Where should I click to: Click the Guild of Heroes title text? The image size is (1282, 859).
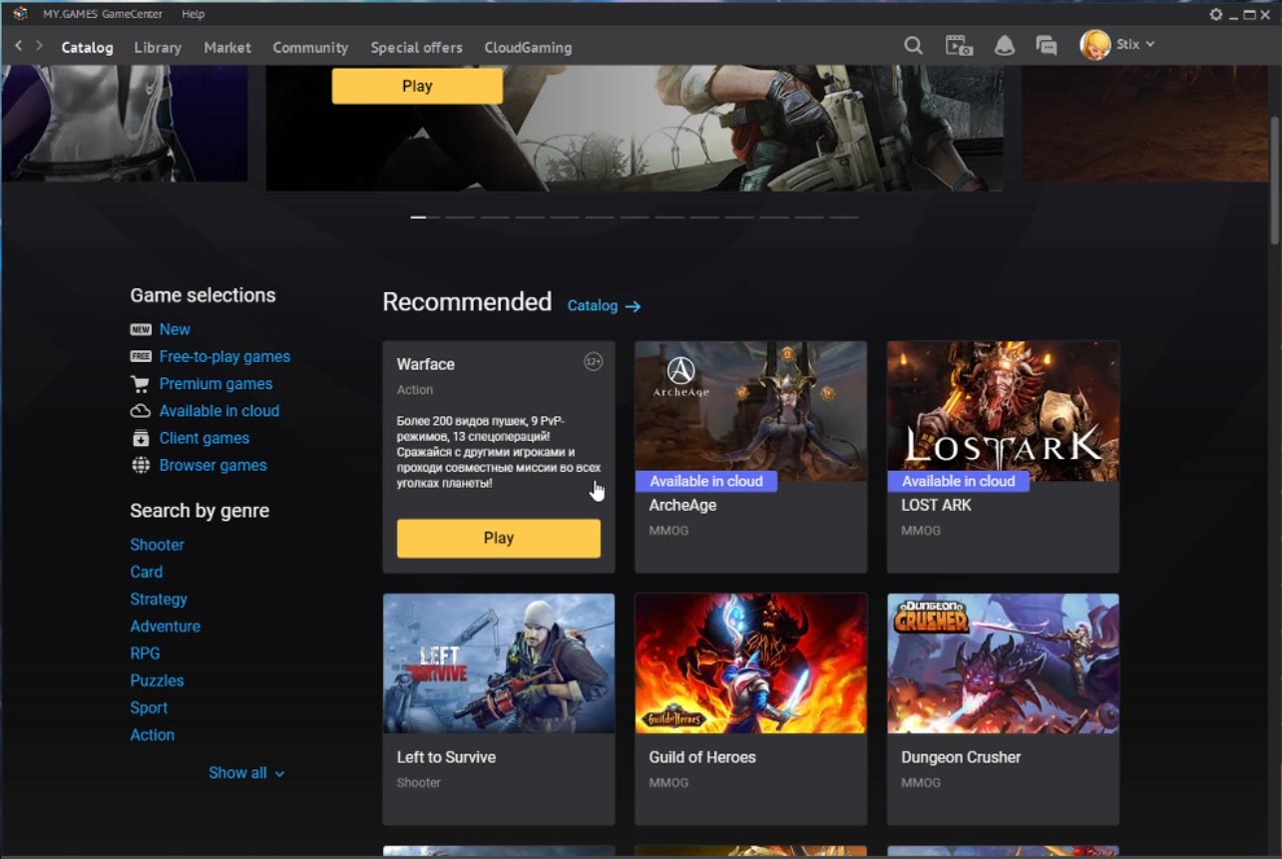coord(702,757)
